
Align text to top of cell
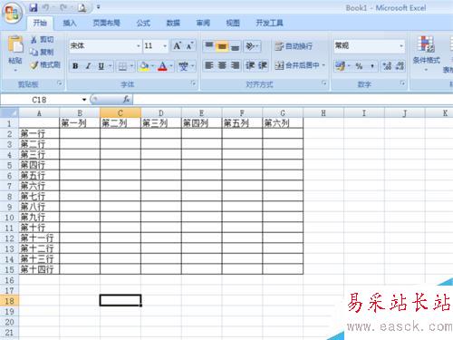pyautogui.click(x=209, y=46)
